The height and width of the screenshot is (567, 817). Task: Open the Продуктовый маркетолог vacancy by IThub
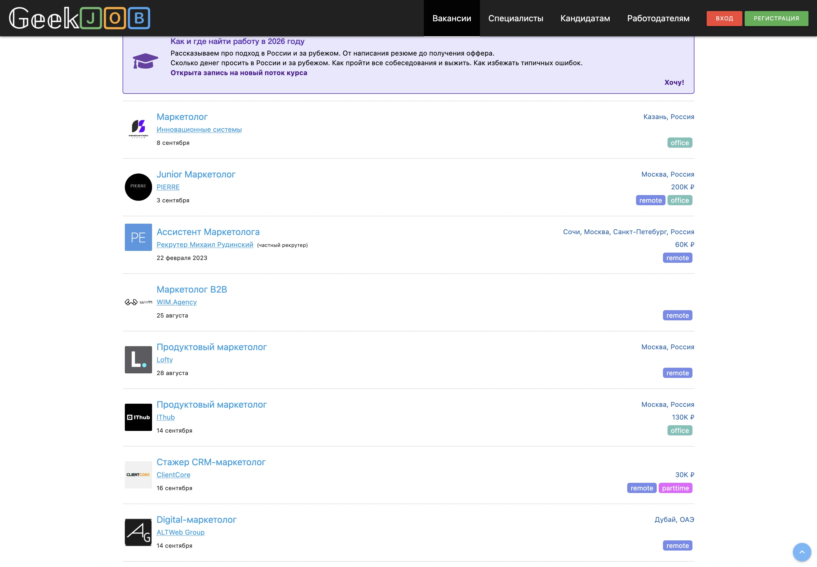click(212, 404)
